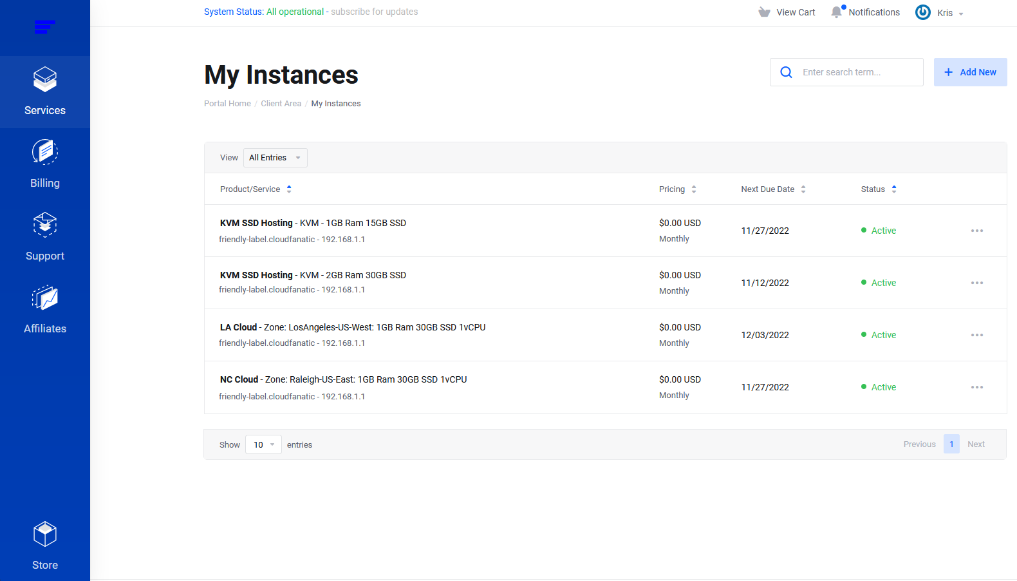Select page 1 in pagination
This screenshot has height=581, width=1017.
pos(951,444)
